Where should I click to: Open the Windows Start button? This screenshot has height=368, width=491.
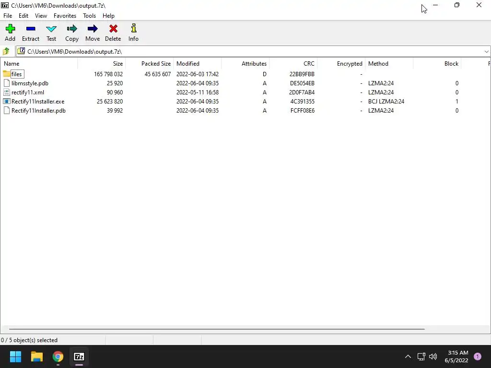[x=15, y=356]
